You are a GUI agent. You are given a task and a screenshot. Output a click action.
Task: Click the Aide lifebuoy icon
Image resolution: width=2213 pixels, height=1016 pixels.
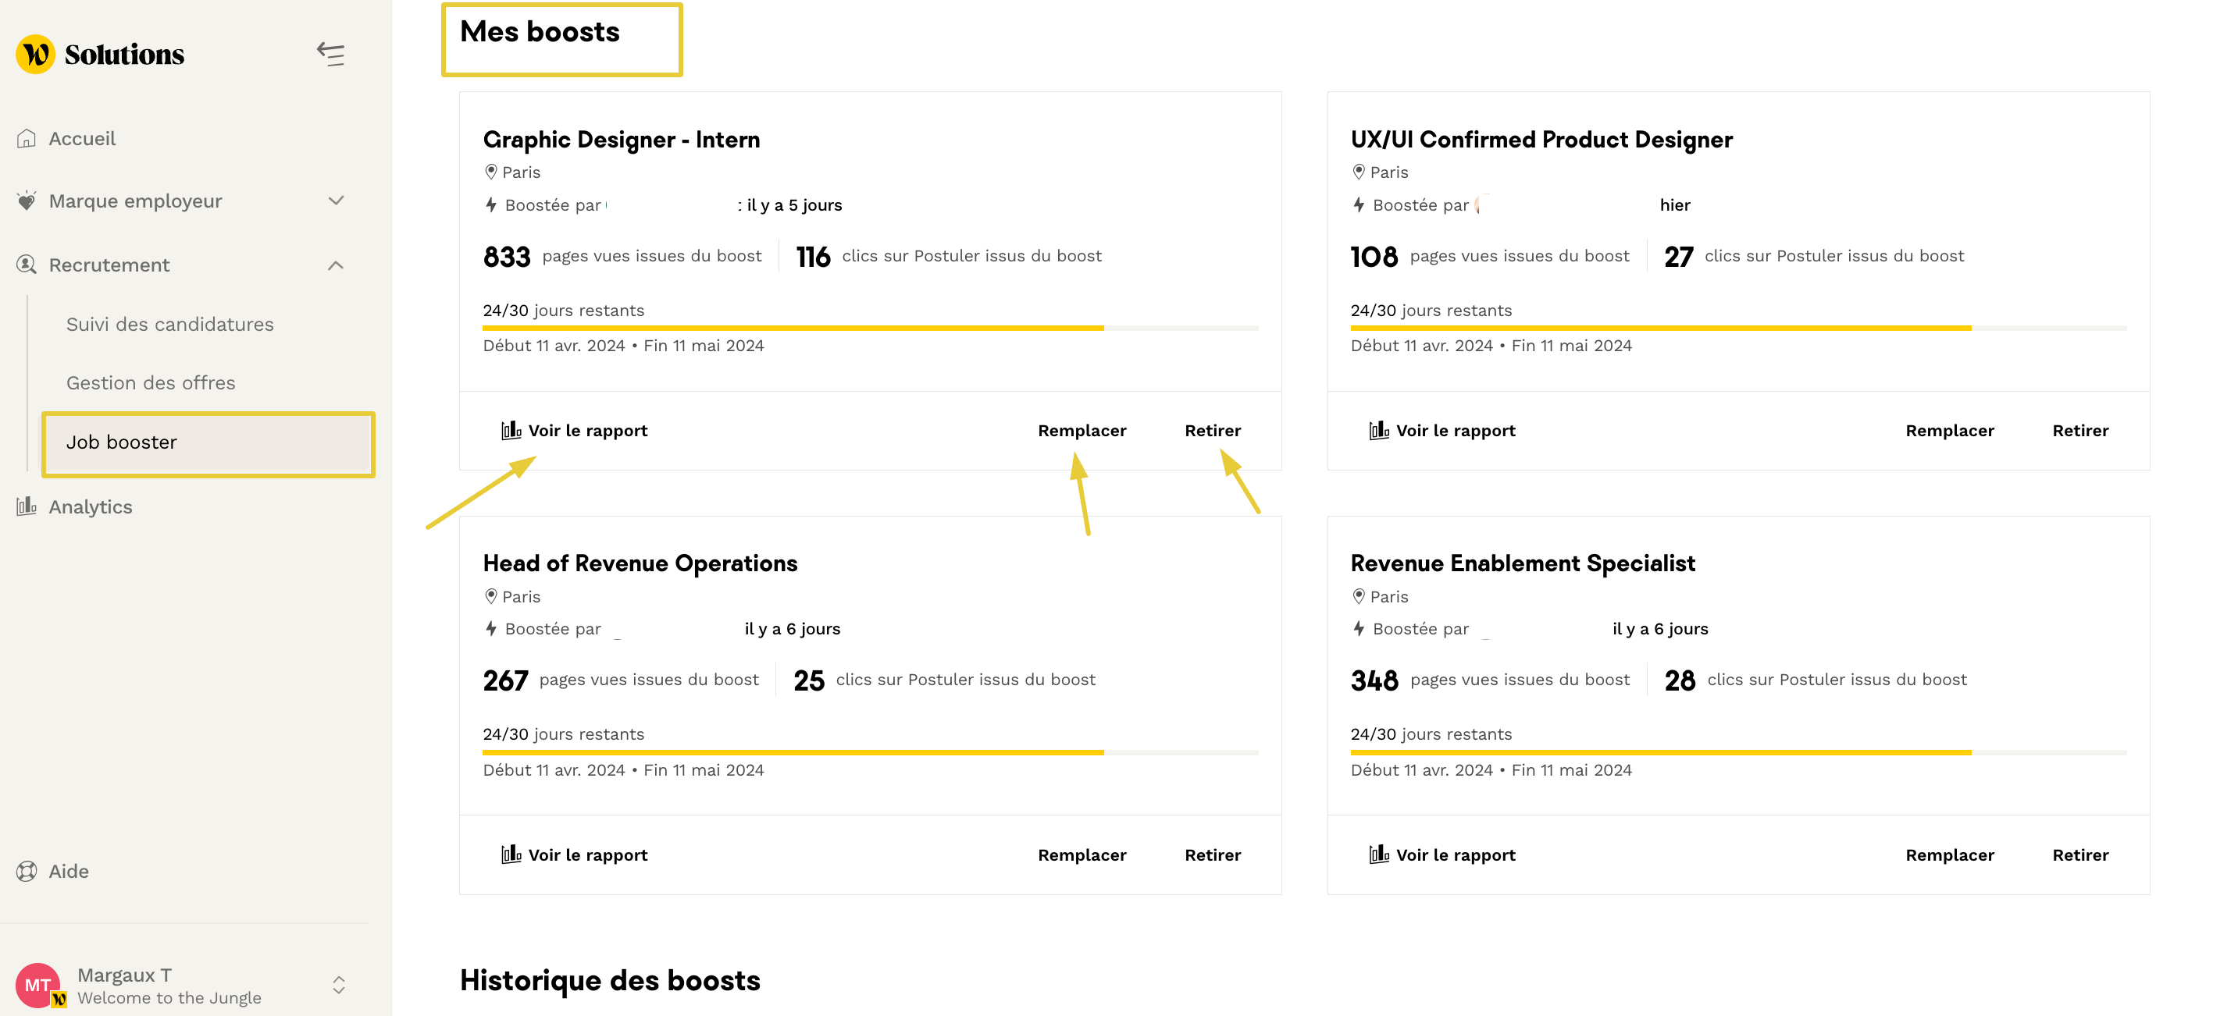(x=27, y=871)
